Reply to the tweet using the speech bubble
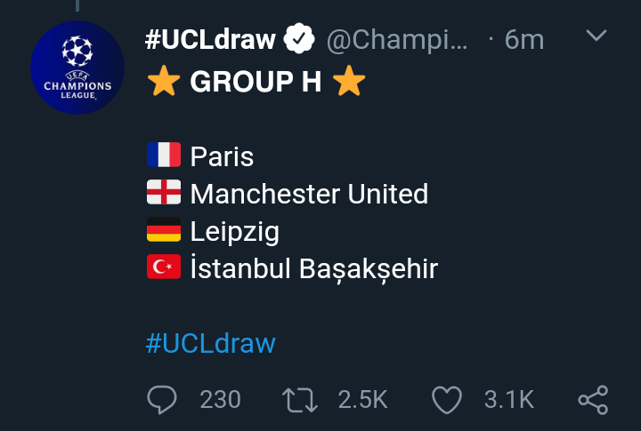The width and height of the screenshot is (641, 431). [x=161, y=400]
